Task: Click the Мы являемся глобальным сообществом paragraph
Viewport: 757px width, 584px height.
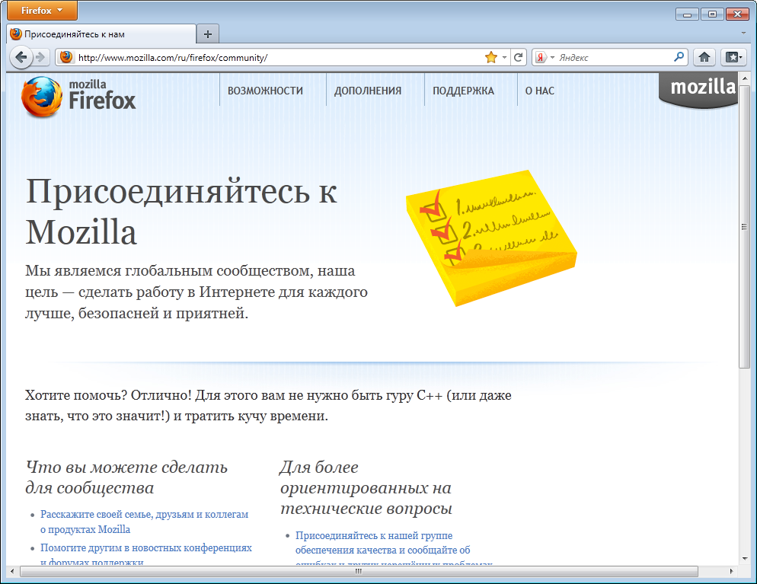Action: tap(196, 292)
